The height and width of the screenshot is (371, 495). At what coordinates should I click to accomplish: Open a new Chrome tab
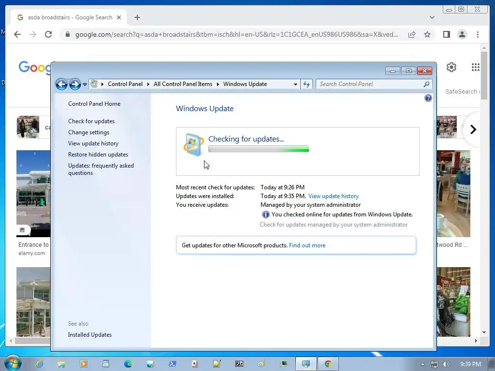click(137, 17)
